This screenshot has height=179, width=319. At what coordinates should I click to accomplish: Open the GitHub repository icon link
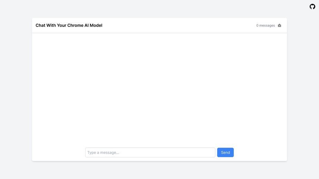point(312,7)
